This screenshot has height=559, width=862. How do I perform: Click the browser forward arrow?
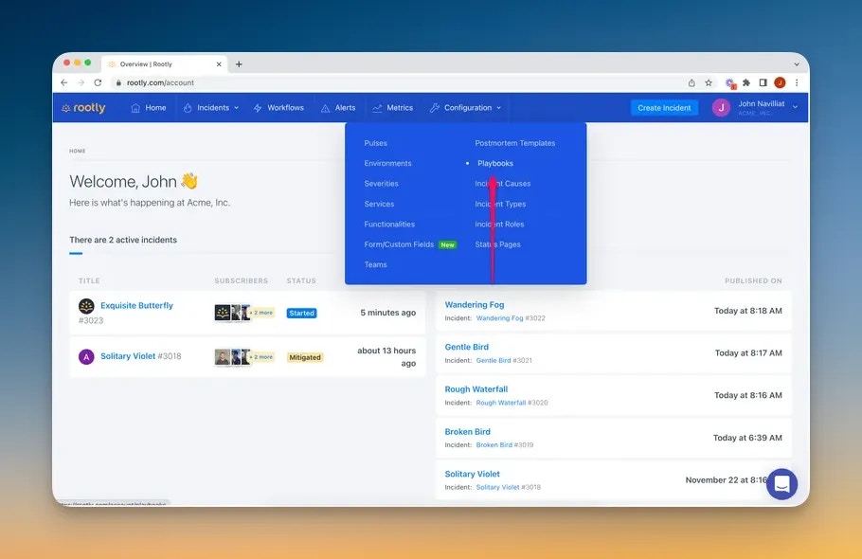[81, 82]
